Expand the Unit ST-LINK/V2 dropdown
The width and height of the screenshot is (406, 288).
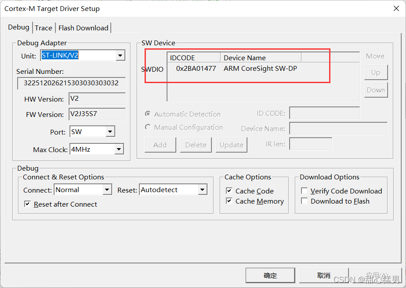click(120, 55)
